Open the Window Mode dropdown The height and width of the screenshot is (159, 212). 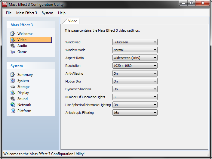tap(135, 50)
